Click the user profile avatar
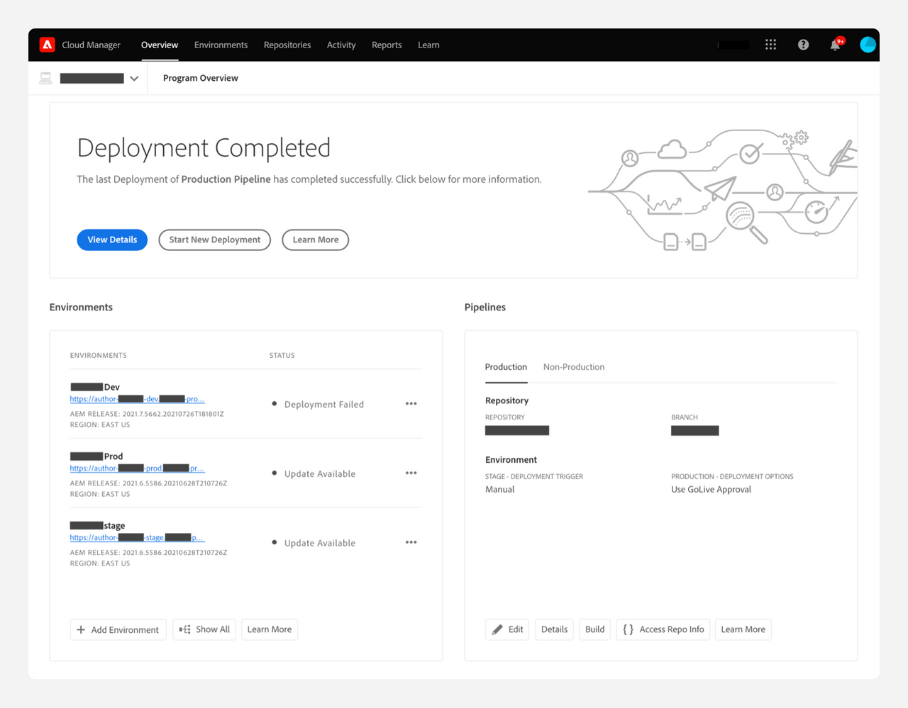908x708 pixels. pos(868,45)
